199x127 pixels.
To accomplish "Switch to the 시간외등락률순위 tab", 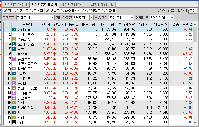I will click(44, 5).
